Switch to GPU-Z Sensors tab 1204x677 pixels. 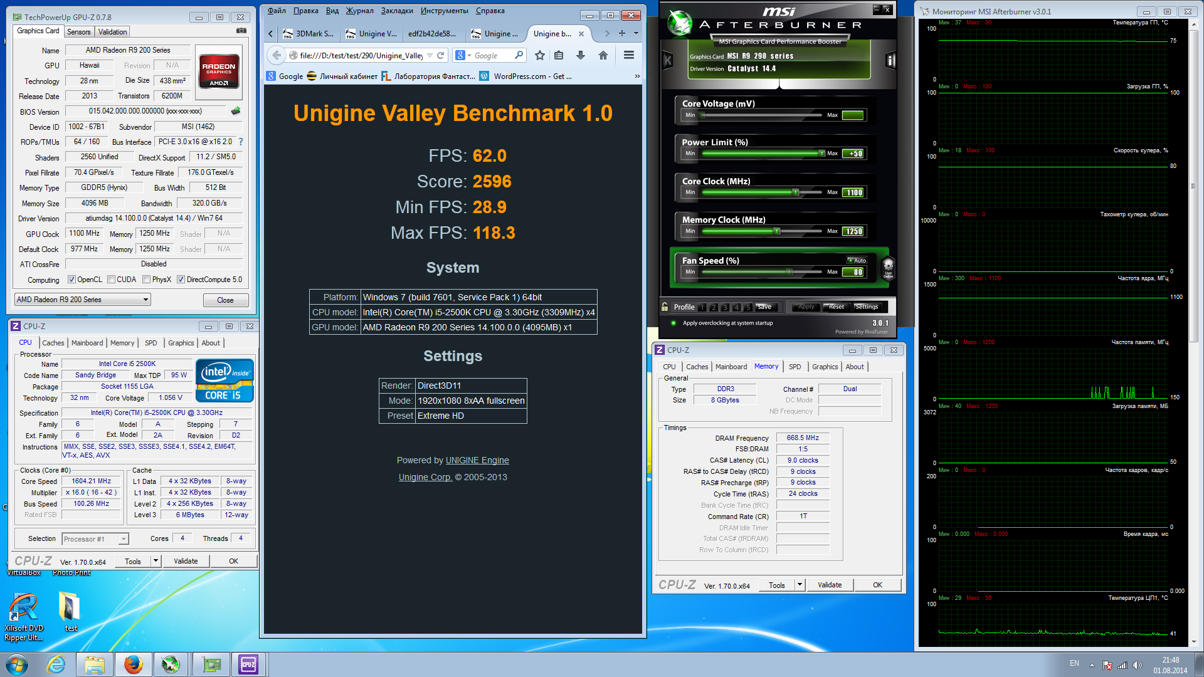click(79, 32)
